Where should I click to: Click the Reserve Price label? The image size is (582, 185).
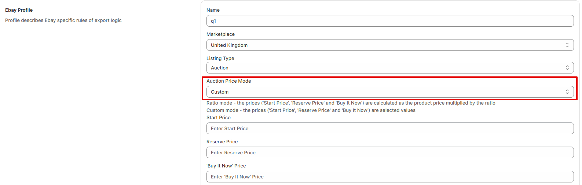click(222, 141)
